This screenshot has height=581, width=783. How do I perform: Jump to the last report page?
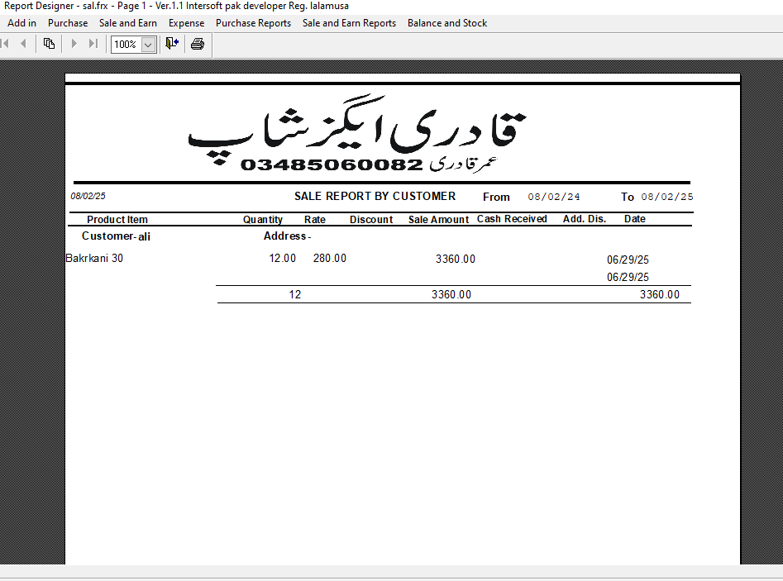tap(92, 44)
